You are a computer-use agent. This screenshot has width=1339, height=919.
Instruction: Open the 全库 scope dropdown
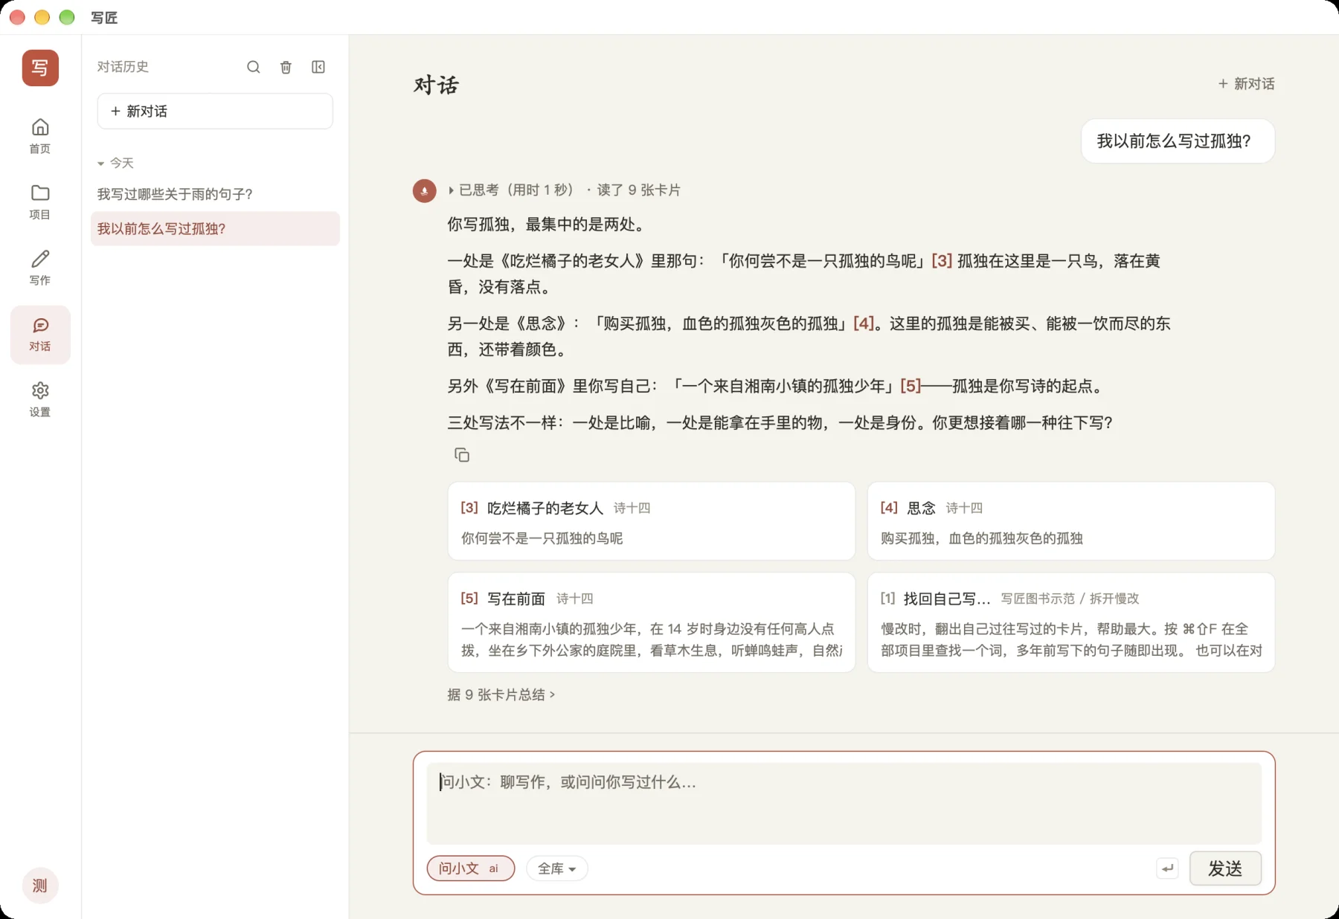pyautogui.click(x=557, y=868)
